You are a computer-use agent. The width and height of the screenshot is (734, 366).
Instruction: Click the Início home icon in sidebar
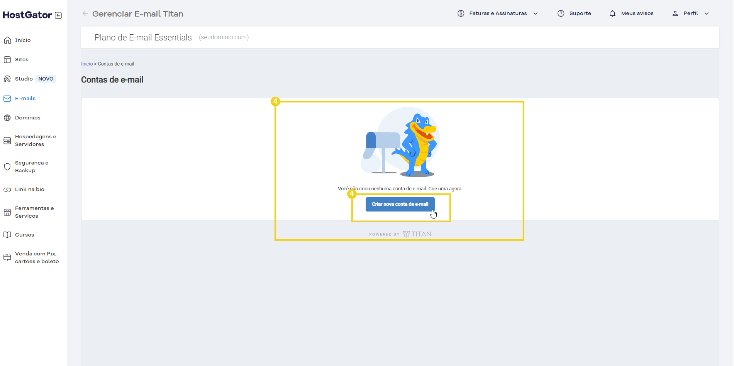tap(7, 40)
